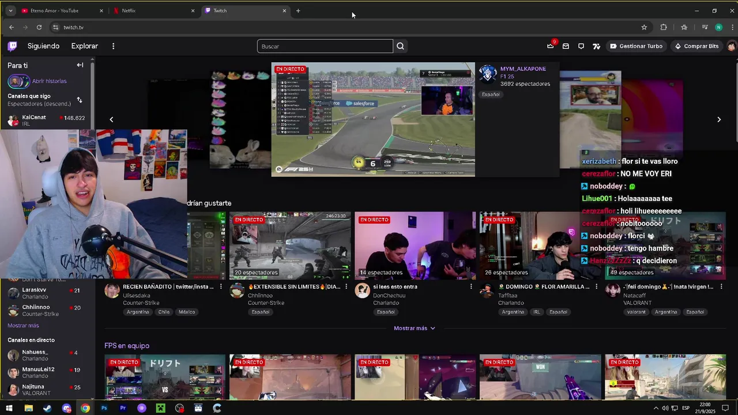Open options for 'feli domingo' stream card

(x=721, y=286)
